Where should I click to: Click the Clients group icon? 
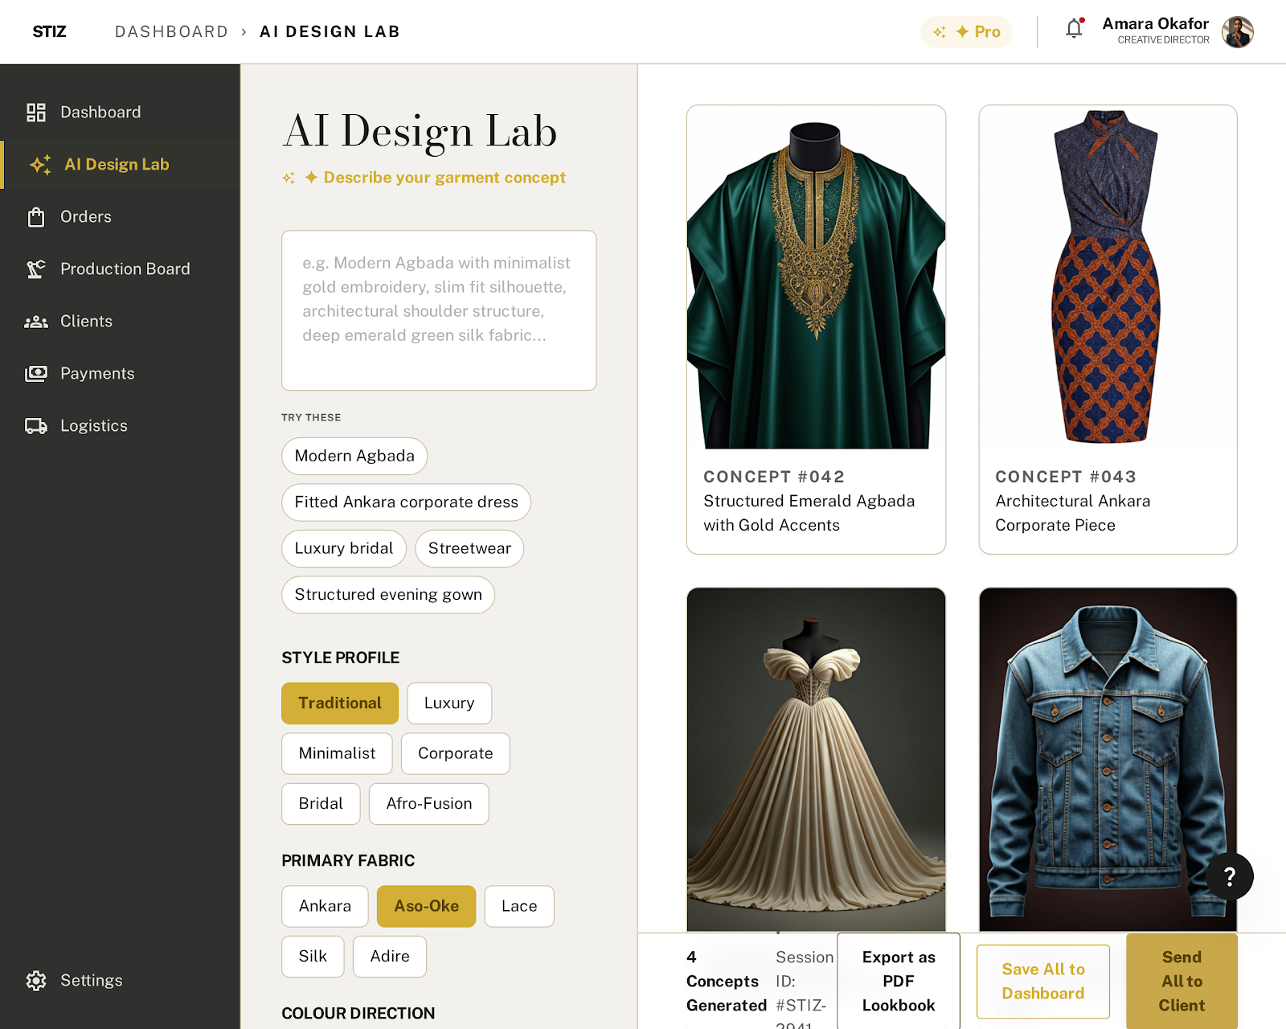[x=36, y=322]
